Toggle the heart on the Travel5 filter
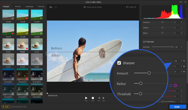Screen dimensions: 188x110 [27, 19]
